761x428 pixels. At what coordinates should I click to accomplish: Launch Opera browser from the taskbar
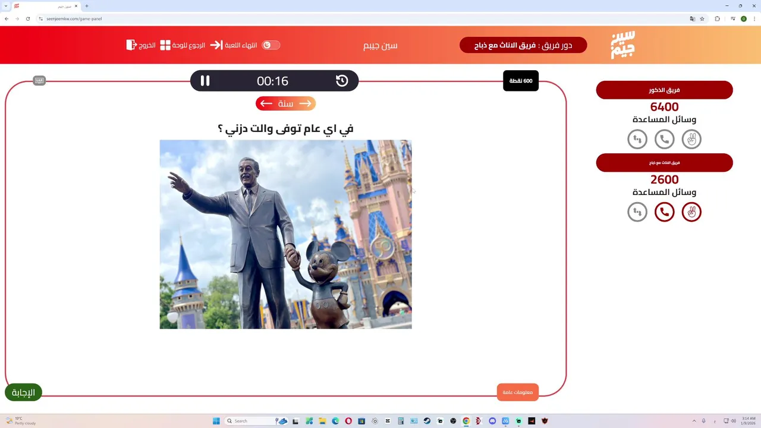pos(348,421)
